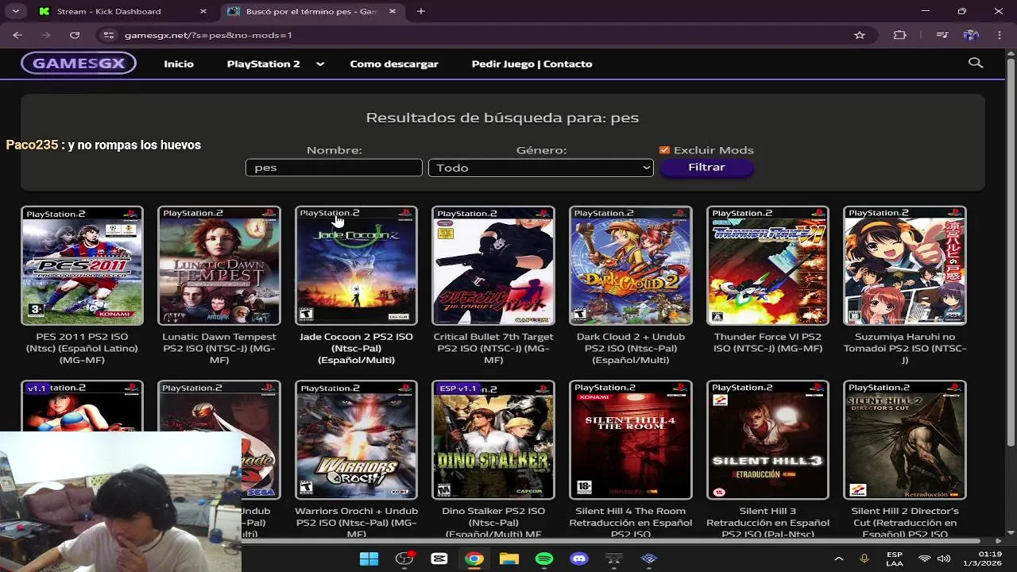
Task: Open Critical Bullet 7th Target title link
Action: [493, 348]
